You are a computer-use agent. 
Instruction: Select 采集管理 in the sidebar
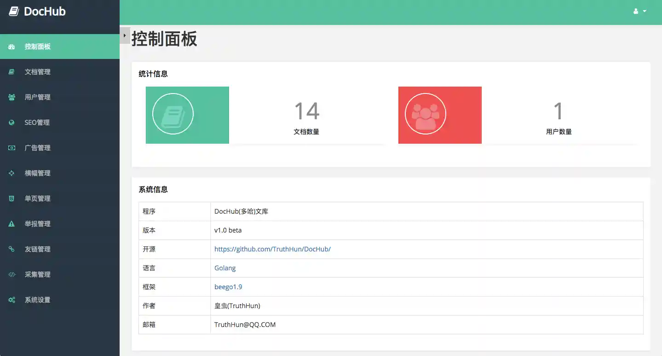(x=37, y=274)
